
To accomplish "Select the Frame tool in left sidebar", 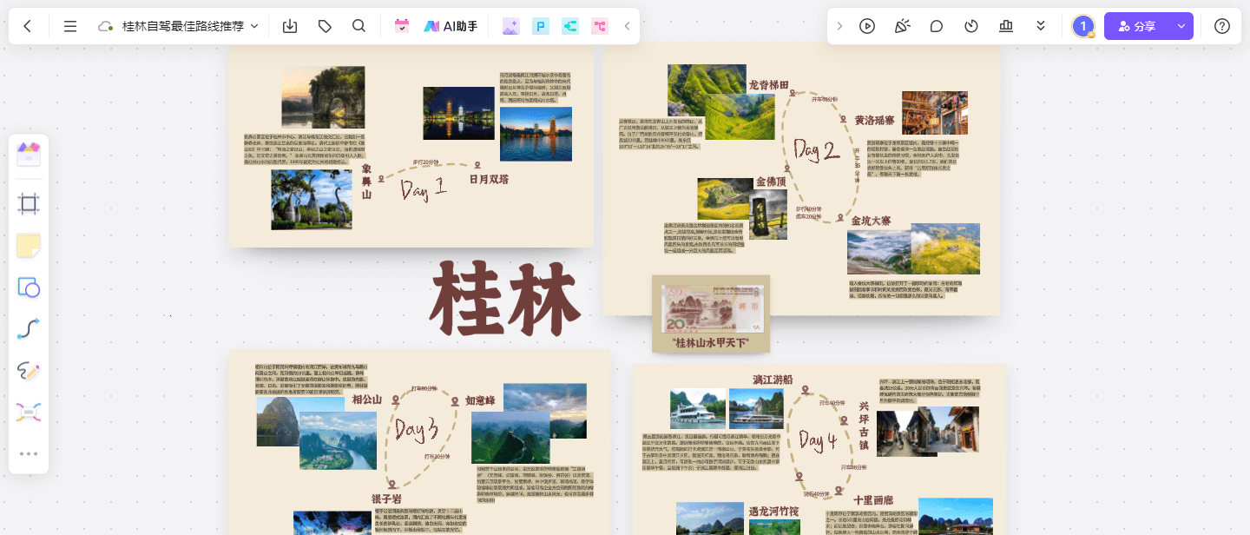I will [29, 204].
